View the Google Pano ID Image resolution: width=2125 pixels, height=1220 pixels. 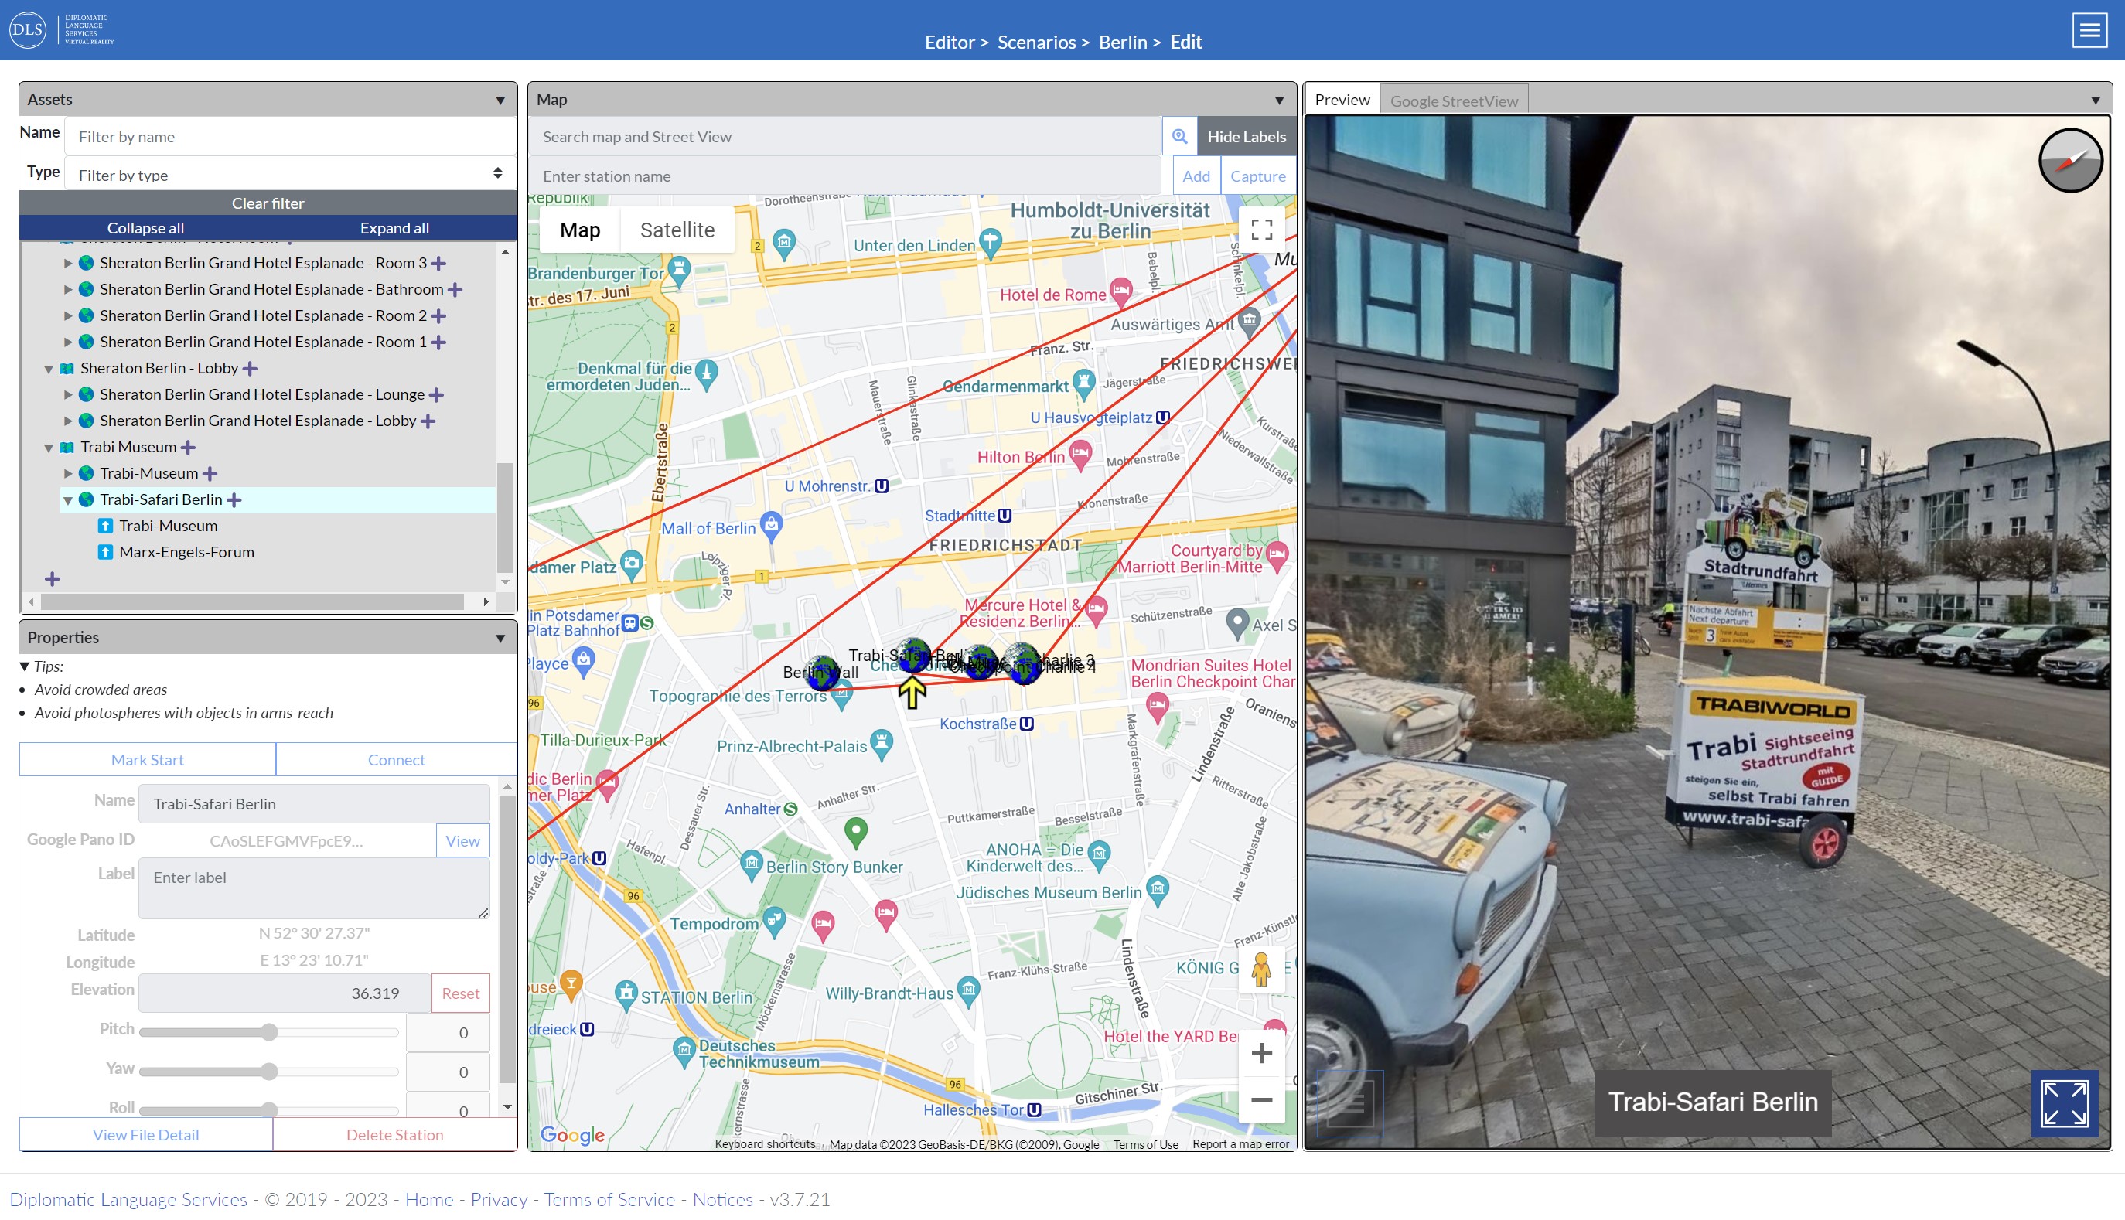coord(462,840)
